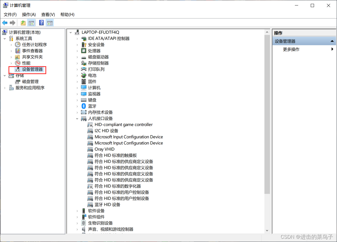Click the 固件 firmware icon
Screen dimensions: 337x242
(84, 81)
